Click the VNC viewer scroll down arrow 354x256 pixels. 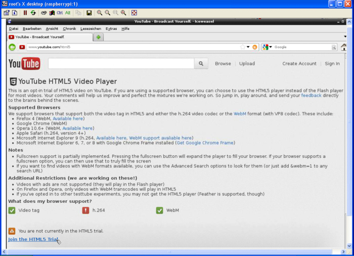click(x=349, y=246)
